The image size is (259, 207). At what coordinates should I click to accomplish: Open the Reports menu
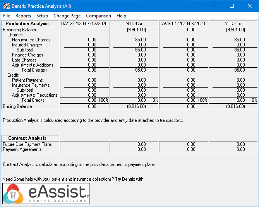[x=23, y=16]
